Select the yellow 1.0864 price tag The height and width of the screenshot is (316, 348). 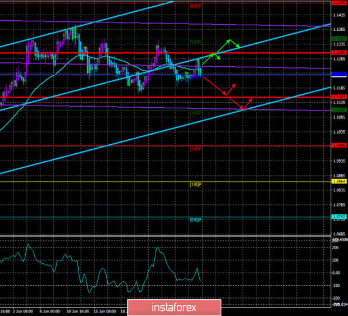339,181
